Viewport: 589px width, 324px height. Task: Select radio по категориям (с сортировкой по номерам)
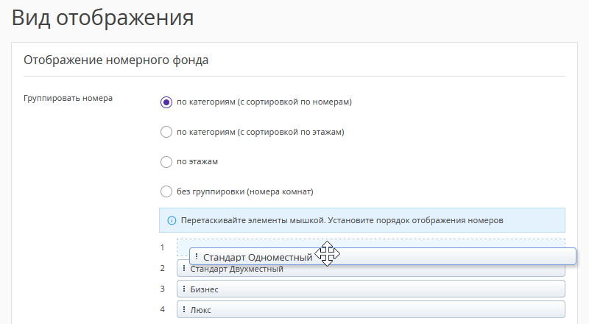pos(166,102)
